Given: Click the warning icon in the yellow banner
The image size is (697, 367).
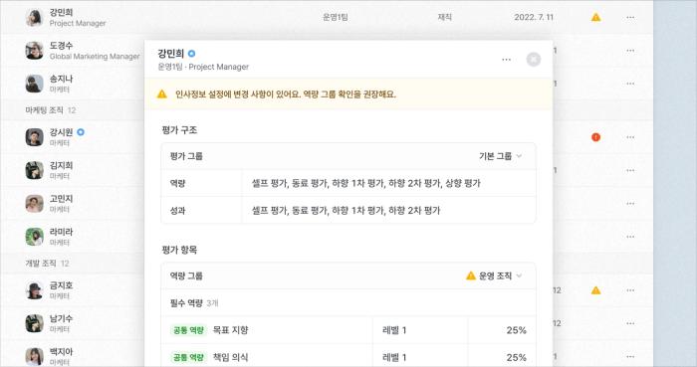Looking at the screenshot, I should [x=161, y=94].
